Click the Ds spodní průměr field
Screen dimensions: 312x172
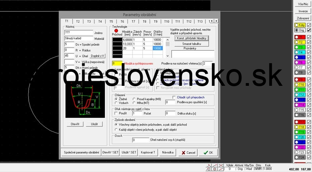(x=69, y=44)
